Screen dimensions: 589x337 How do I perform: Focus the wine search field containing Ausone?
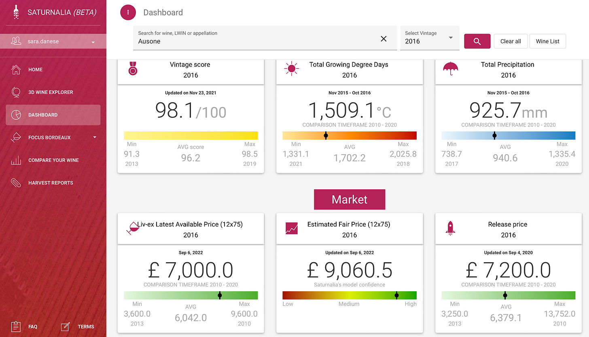(265, 38)
